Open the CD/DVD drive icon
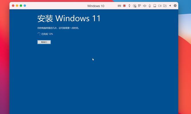The image size is (191, 114). click(135, 6)
